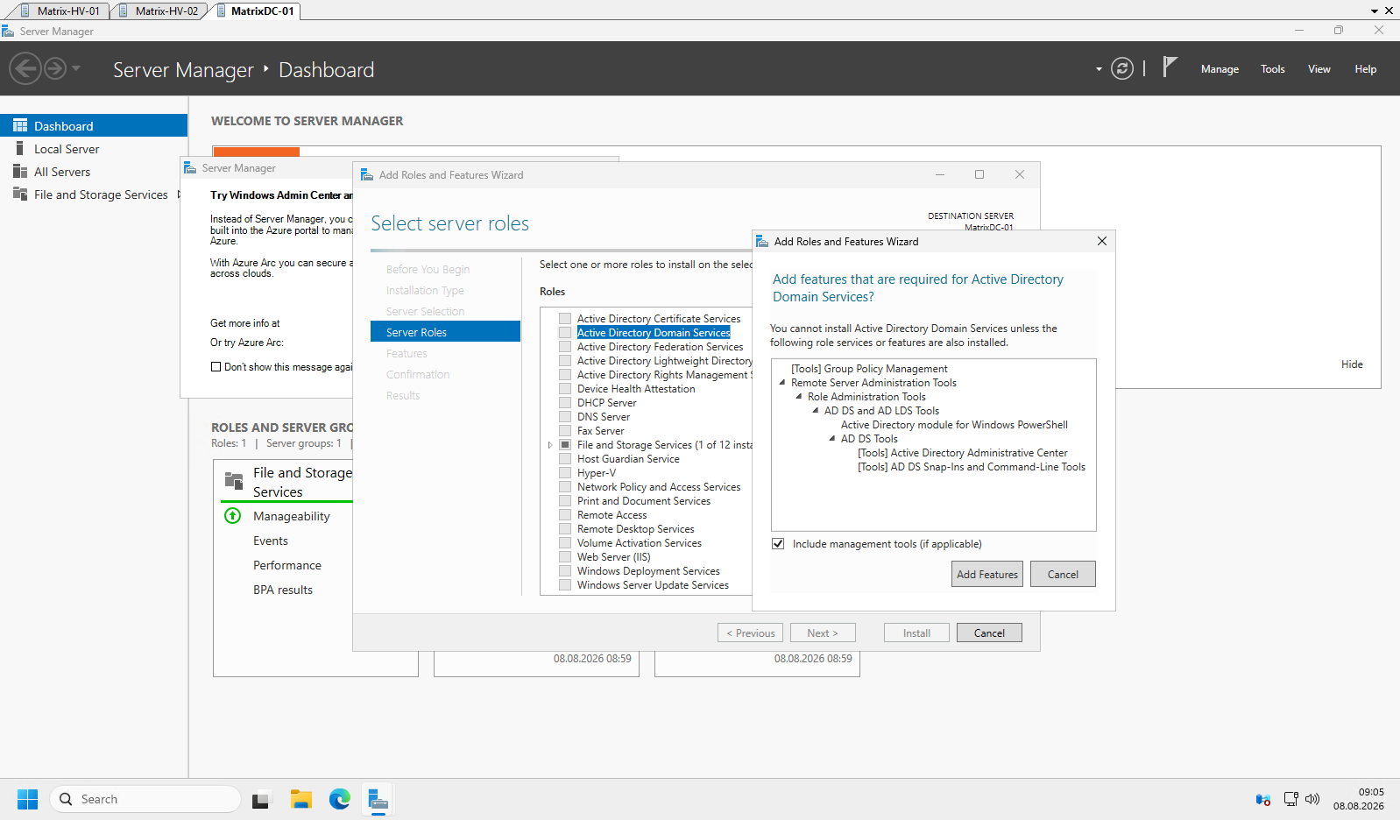Click the All Servers icon in sidebar
1400x820 pixels.
coord(20,171)
